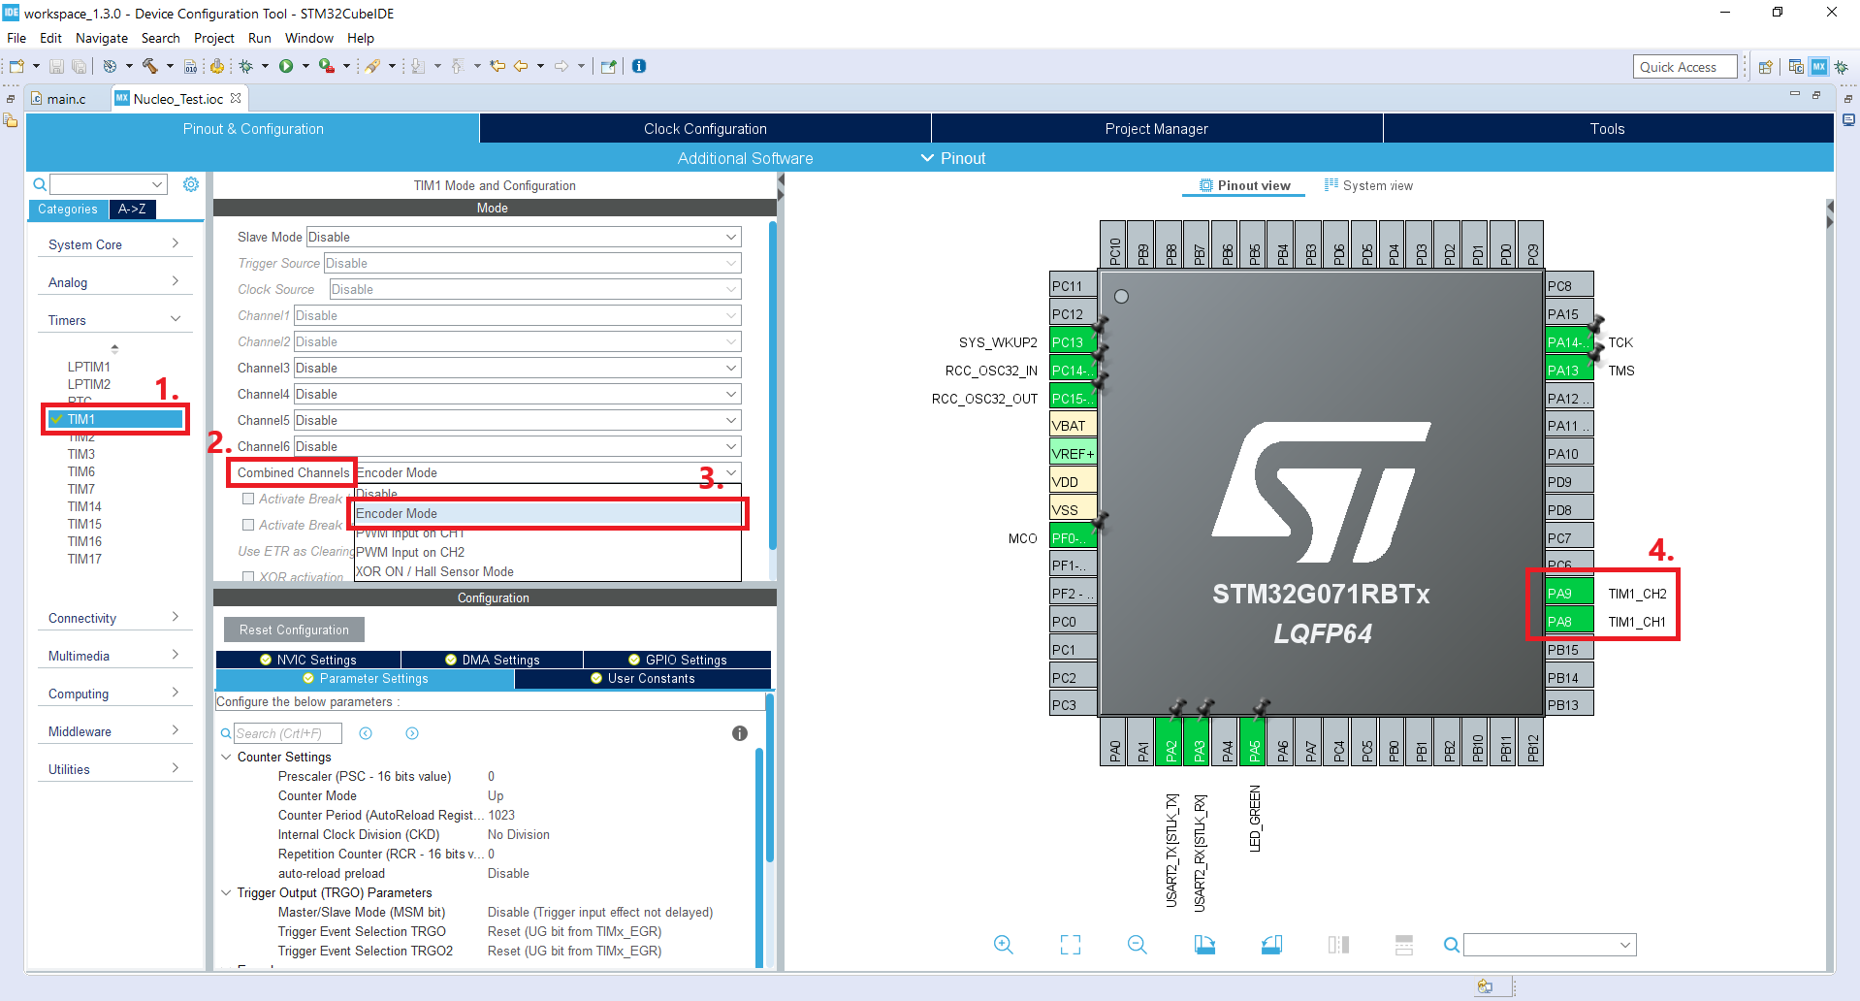
Task: Open the Pinout dropdown menu
Action: [x=953, y=158]
